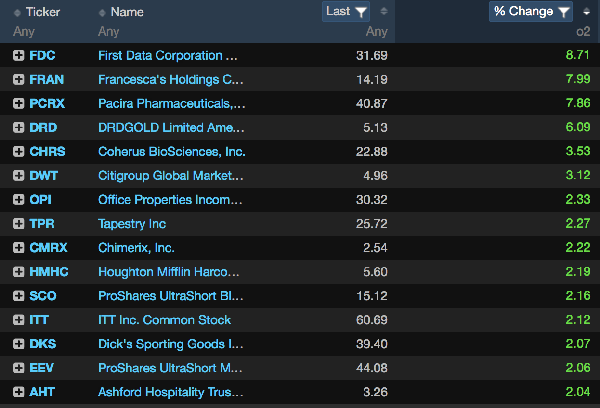Open Ashford Hospitality Trust name link
Viewport: 600px width, 408px height.
170,392
